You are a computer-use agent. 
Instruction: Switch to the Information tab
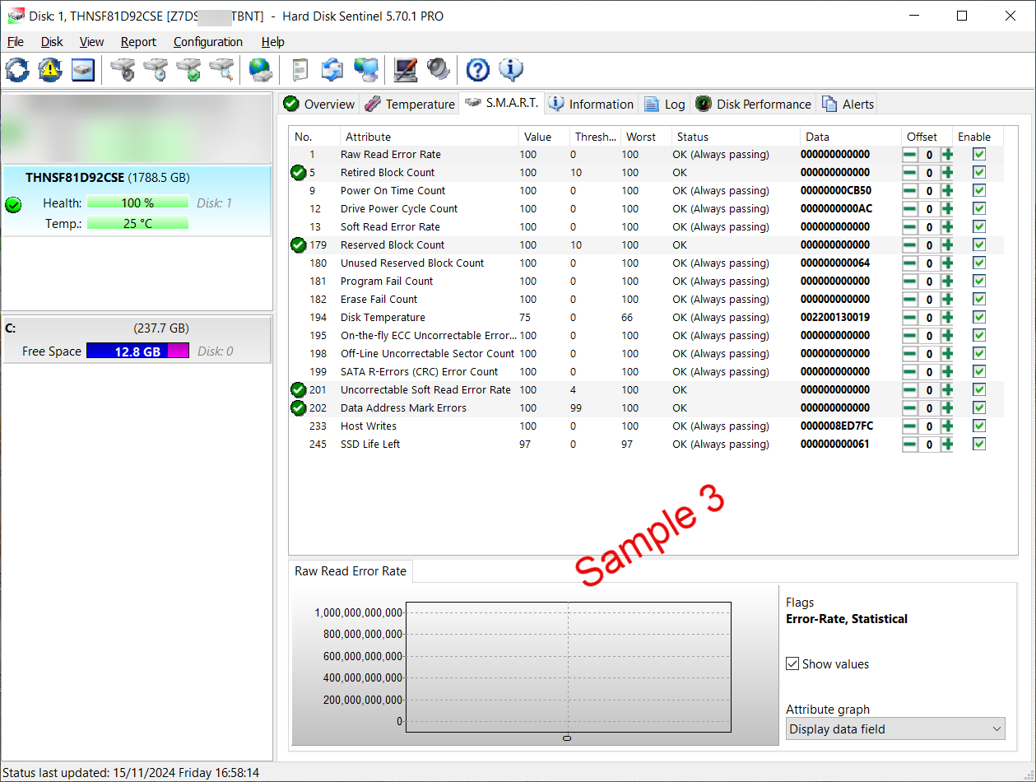(x=592, y=104)
